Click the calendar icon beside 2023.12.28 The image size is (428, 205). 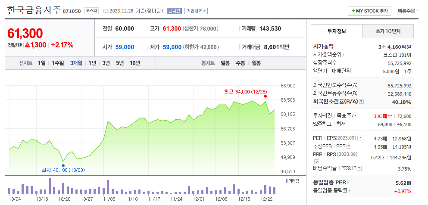click(106, 11)
